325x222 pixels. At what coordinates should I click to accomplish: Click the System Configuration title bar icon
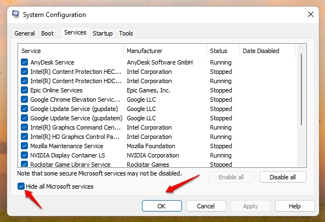[15, 14]
